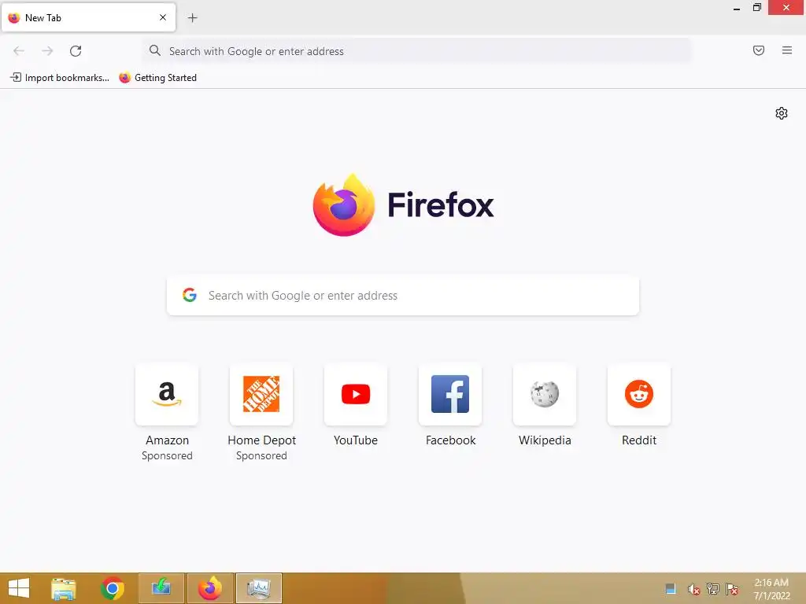Screen dimensions: 806x604
Task: Click the muted volume tray icon
Action: point(693,589)
